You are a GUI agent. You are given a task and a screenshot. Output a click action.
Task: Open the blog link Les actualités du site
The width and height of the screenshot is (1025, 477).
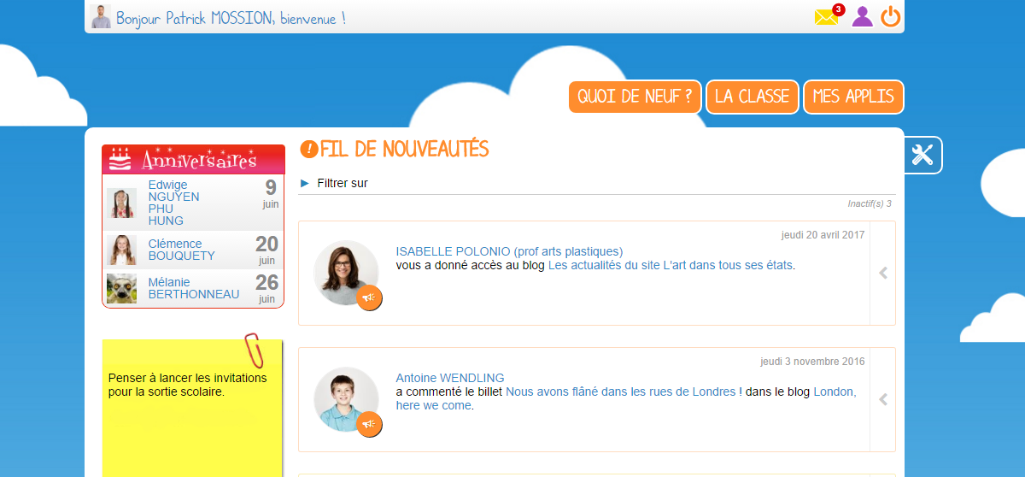(671, 265)
